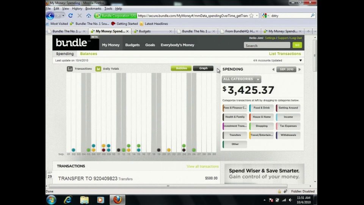Open URL history dropdown arrow

pyautogui.click(x=257, y=16)
